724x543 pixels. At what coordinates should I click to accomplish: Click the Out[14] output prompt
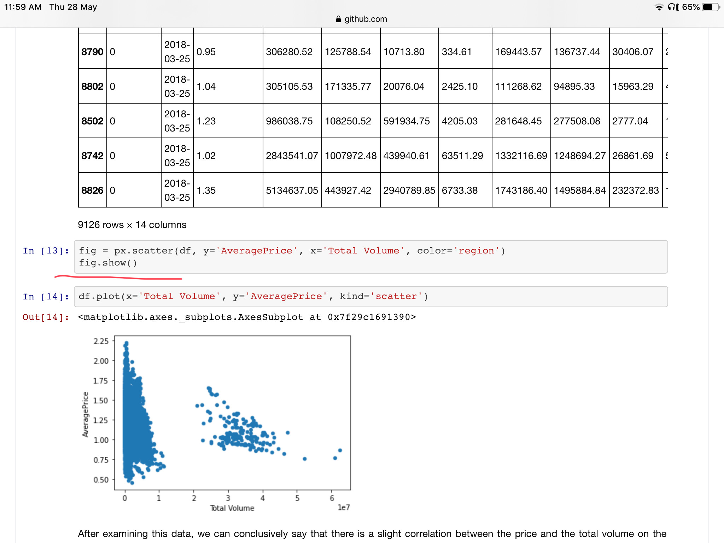(46, 317)
